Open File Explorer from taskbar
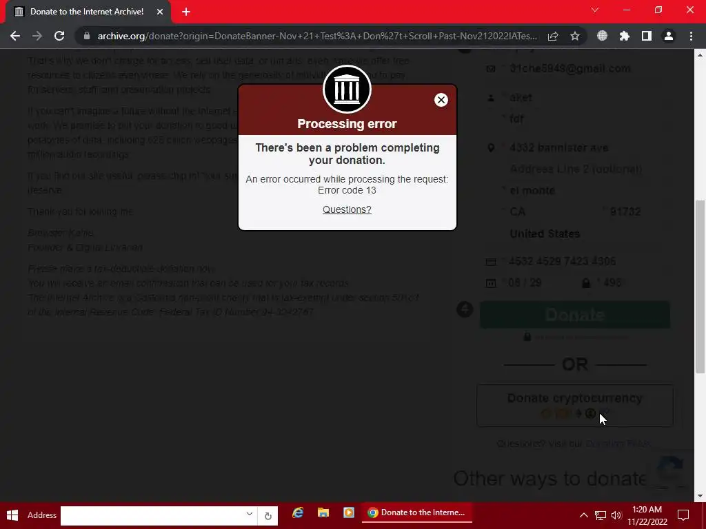Screen dimensions: 706x529 coord(323,512)
